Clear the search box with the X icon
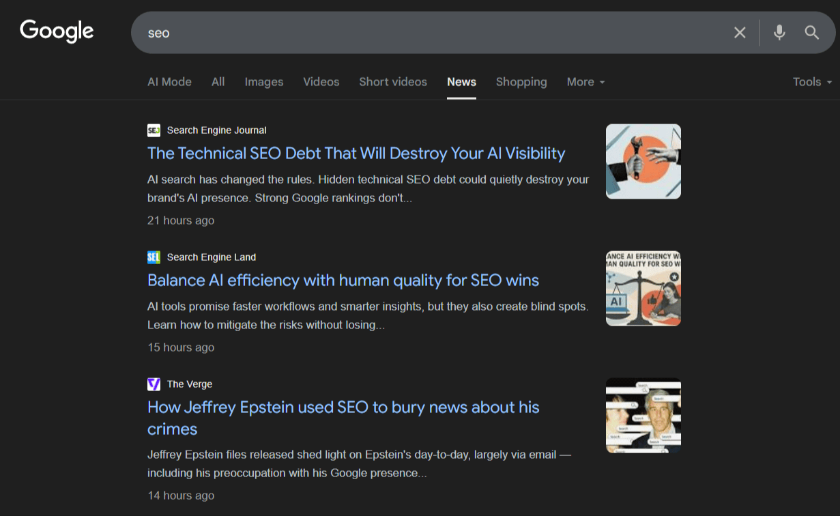Viewport: 840px width, 516px height. 740,32
